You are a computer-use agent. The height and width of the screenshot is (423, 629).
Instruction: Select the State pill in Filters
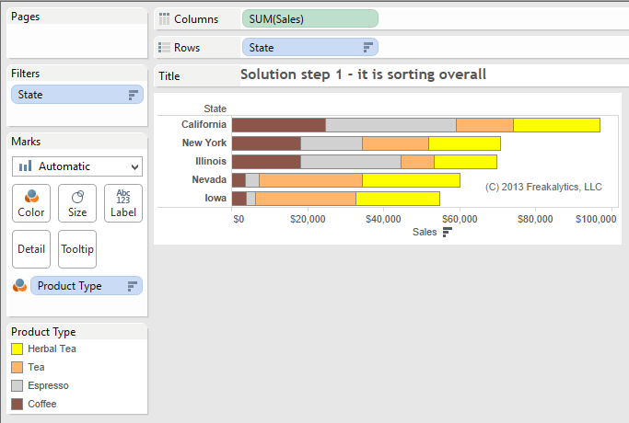[77, 95]
